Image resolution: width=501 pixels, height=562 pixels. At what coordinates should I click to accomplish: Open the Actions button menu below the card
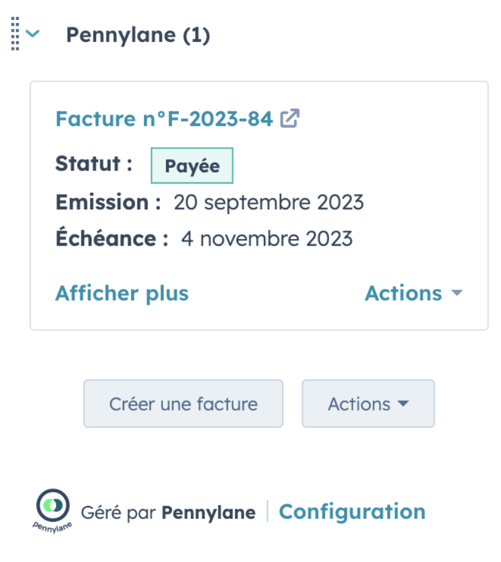(368, 404)
